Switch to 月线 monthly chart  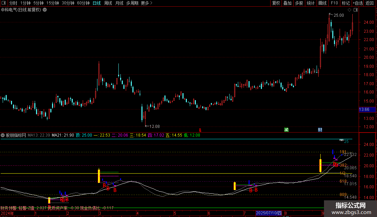click(x=119, y=3)
